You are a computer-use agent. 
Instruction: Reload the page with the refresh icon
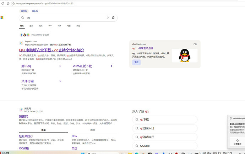[x=2, y=3]
